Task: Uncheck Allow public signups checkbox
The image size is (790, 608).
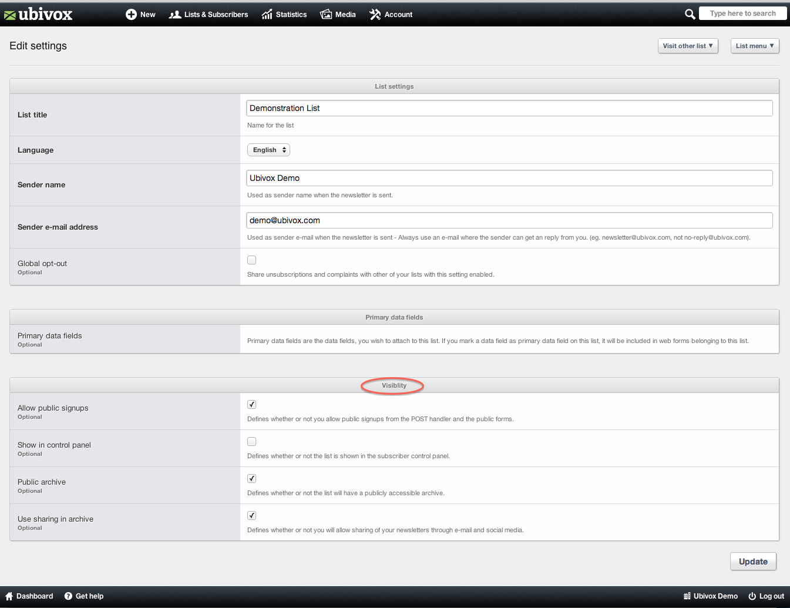Action: [x=252, y=404]
